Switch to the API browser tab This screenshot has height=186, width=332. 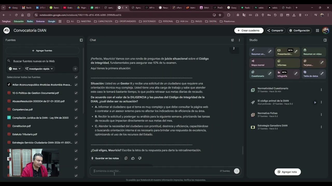[x=150, y=8]
